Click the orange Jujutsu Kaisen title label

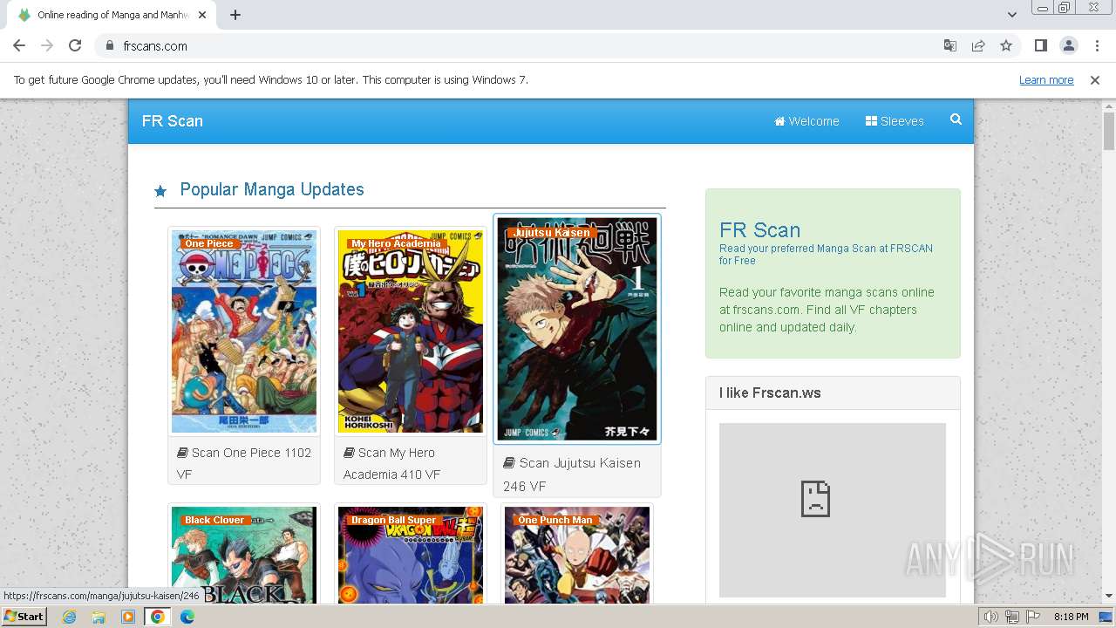pyautogui.click(x=552, y=233)
